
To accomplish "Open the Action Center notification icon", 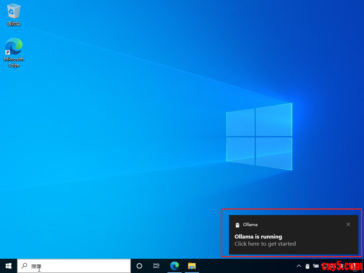I will pyautogui.click(x=354, y=266).
